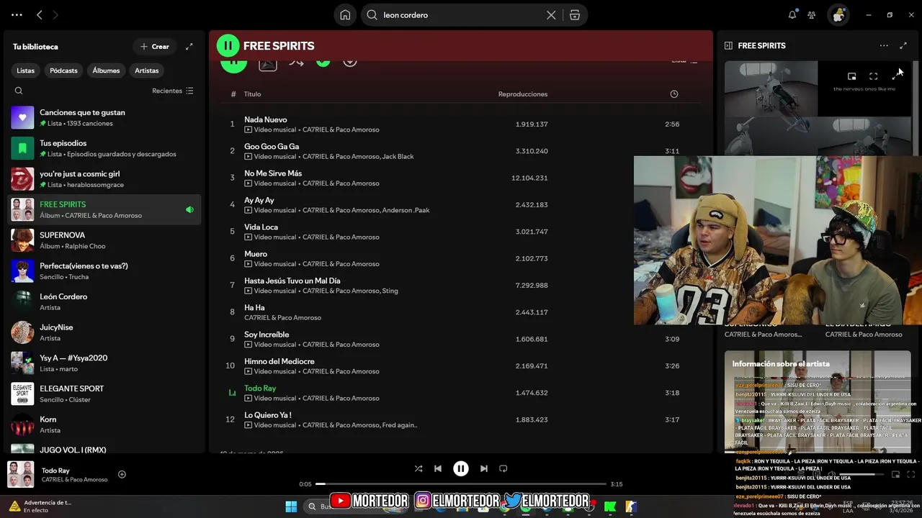Open the Browse icon beside search
The image size is (922, 518).
[x=574, y=15]
